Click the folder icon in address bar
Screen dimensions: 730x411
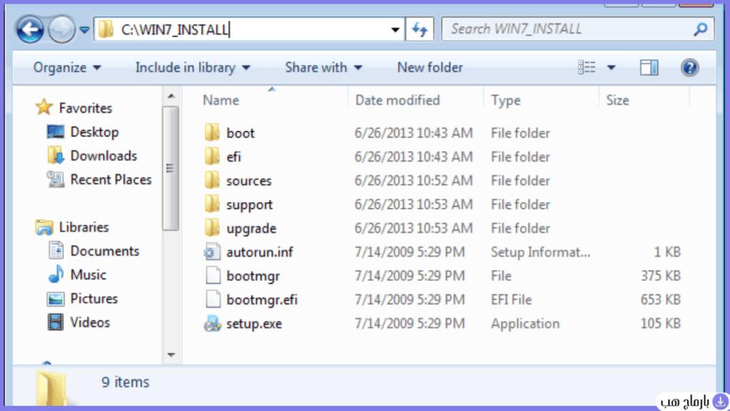[x=106, y=29]
